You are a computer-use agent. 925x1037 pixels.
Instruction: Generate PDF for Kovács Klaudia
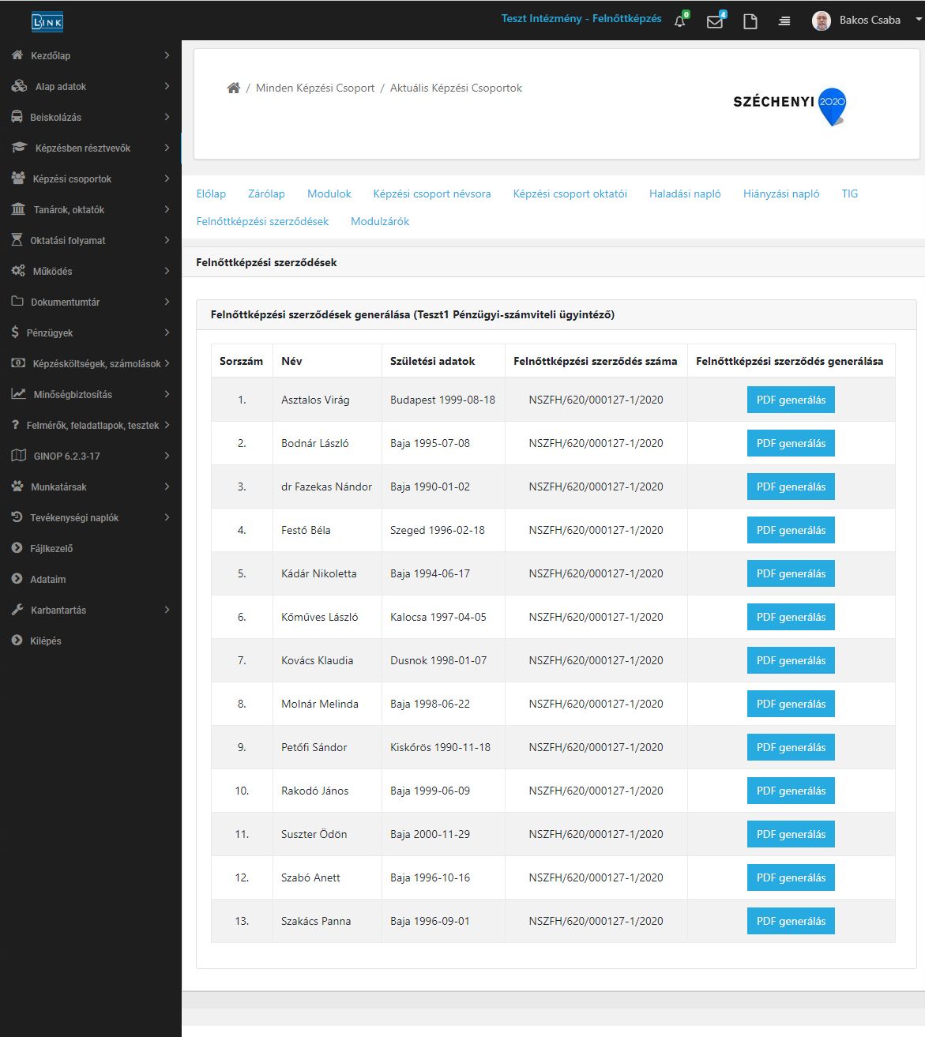coord(791,660)
